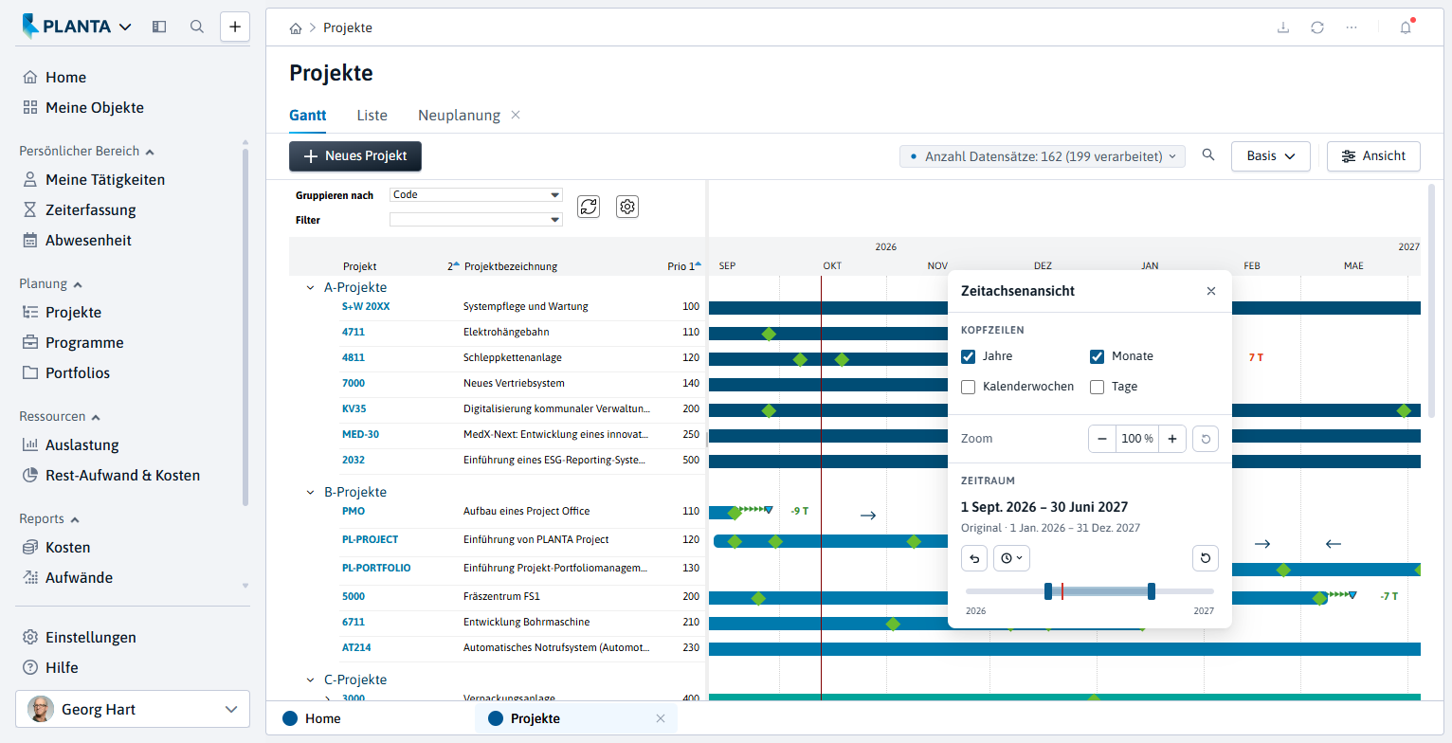The height and width of the screenshot is (743, 1452).
Task: Click the refresh icon next to Gruppieren nach
Action: (x=589, y=207)
